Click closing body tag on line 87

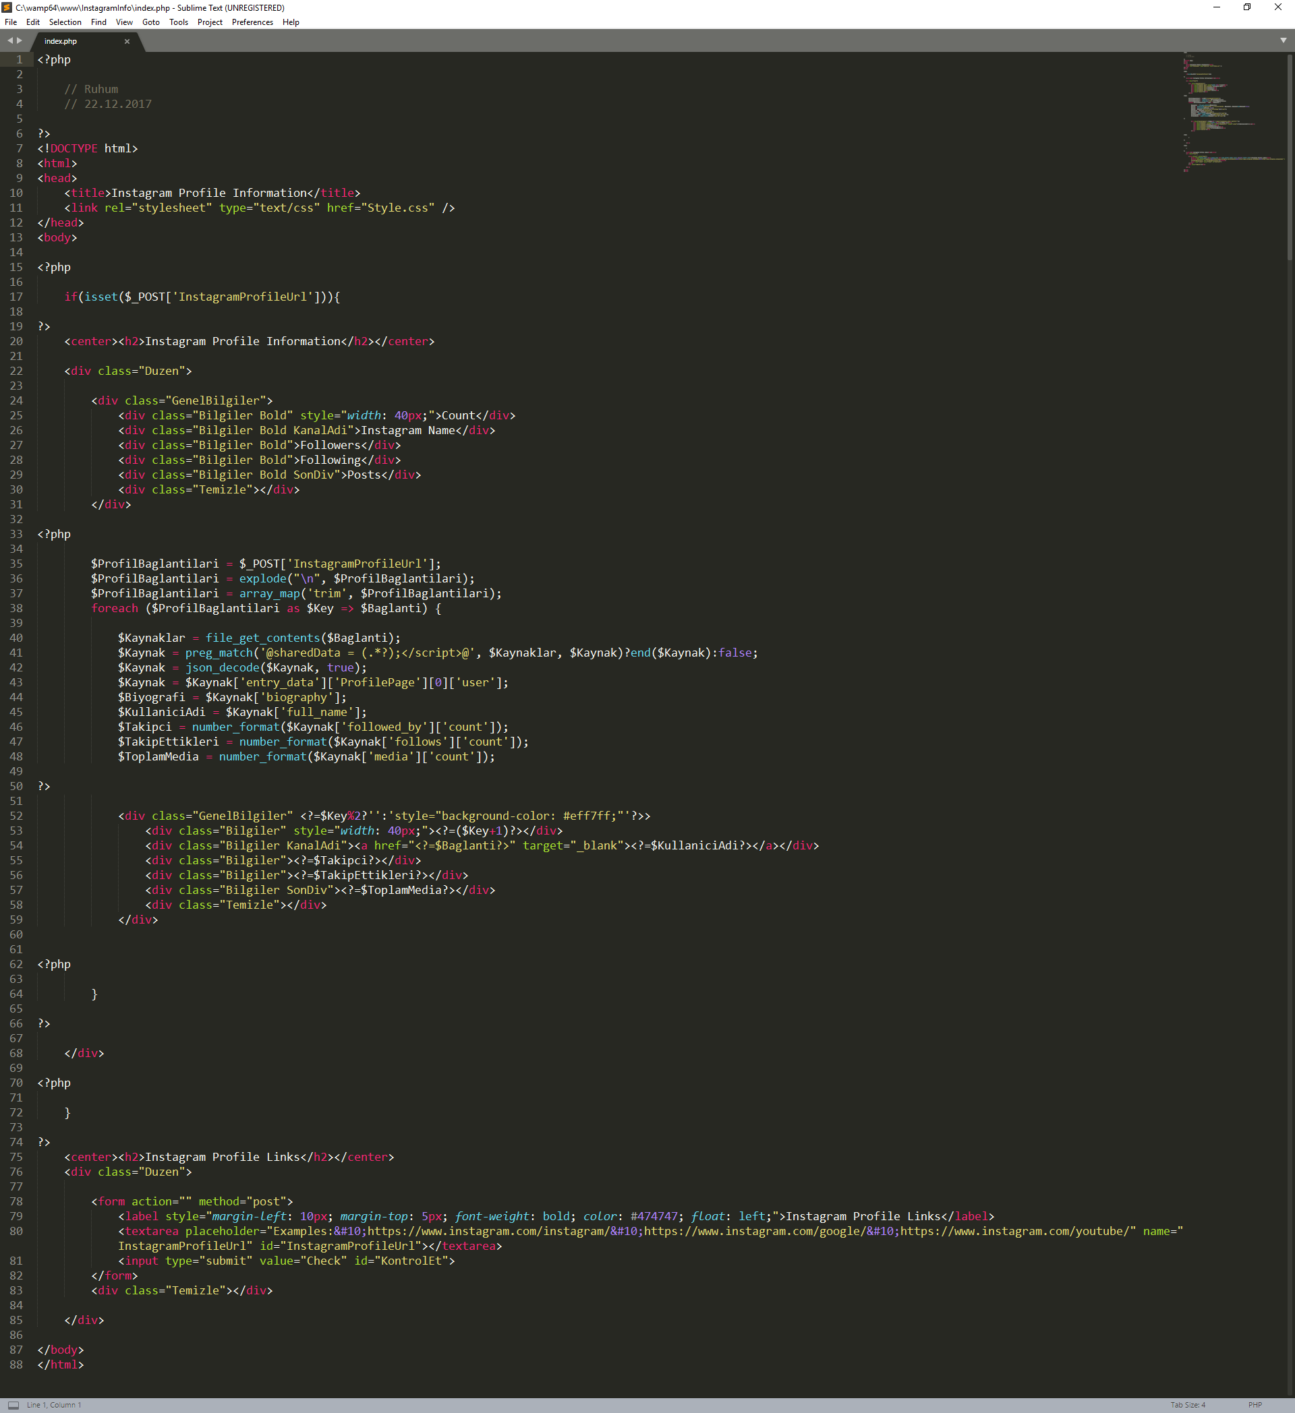tap(61, 1349)
